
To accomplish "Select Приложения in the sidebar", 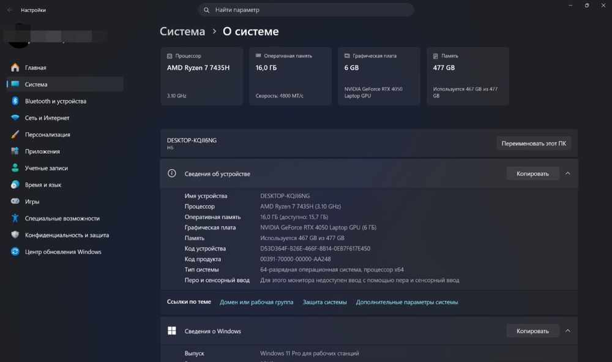I will click(x=65, y=151).
